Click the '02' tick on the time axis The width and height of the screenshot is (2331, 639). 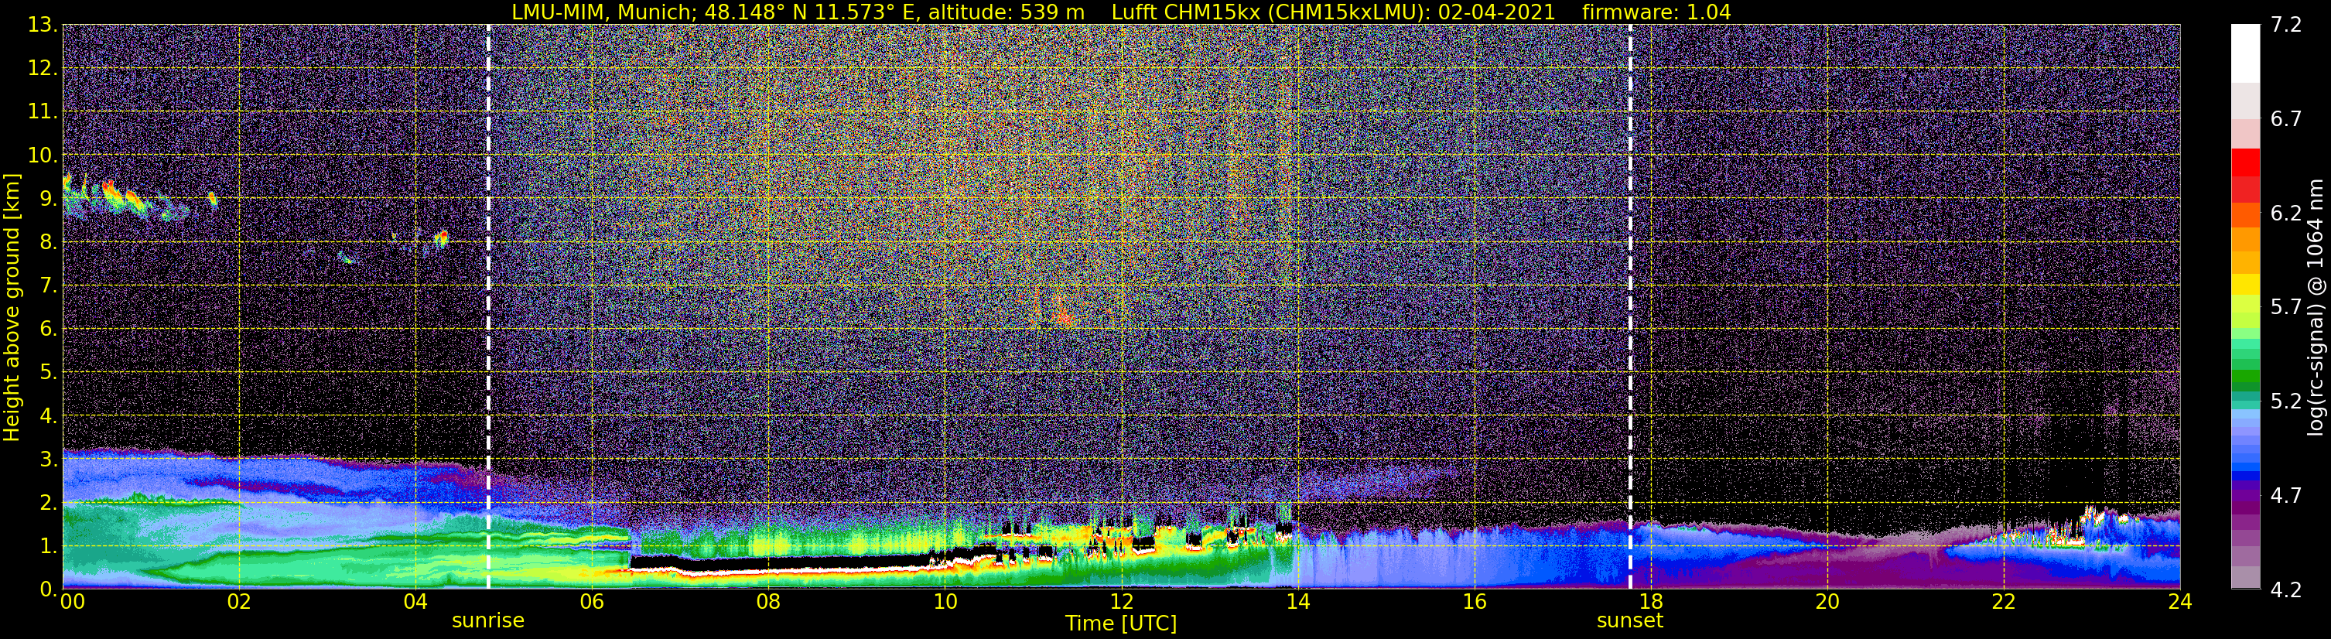pyautogui.click(x=238, y=603)
